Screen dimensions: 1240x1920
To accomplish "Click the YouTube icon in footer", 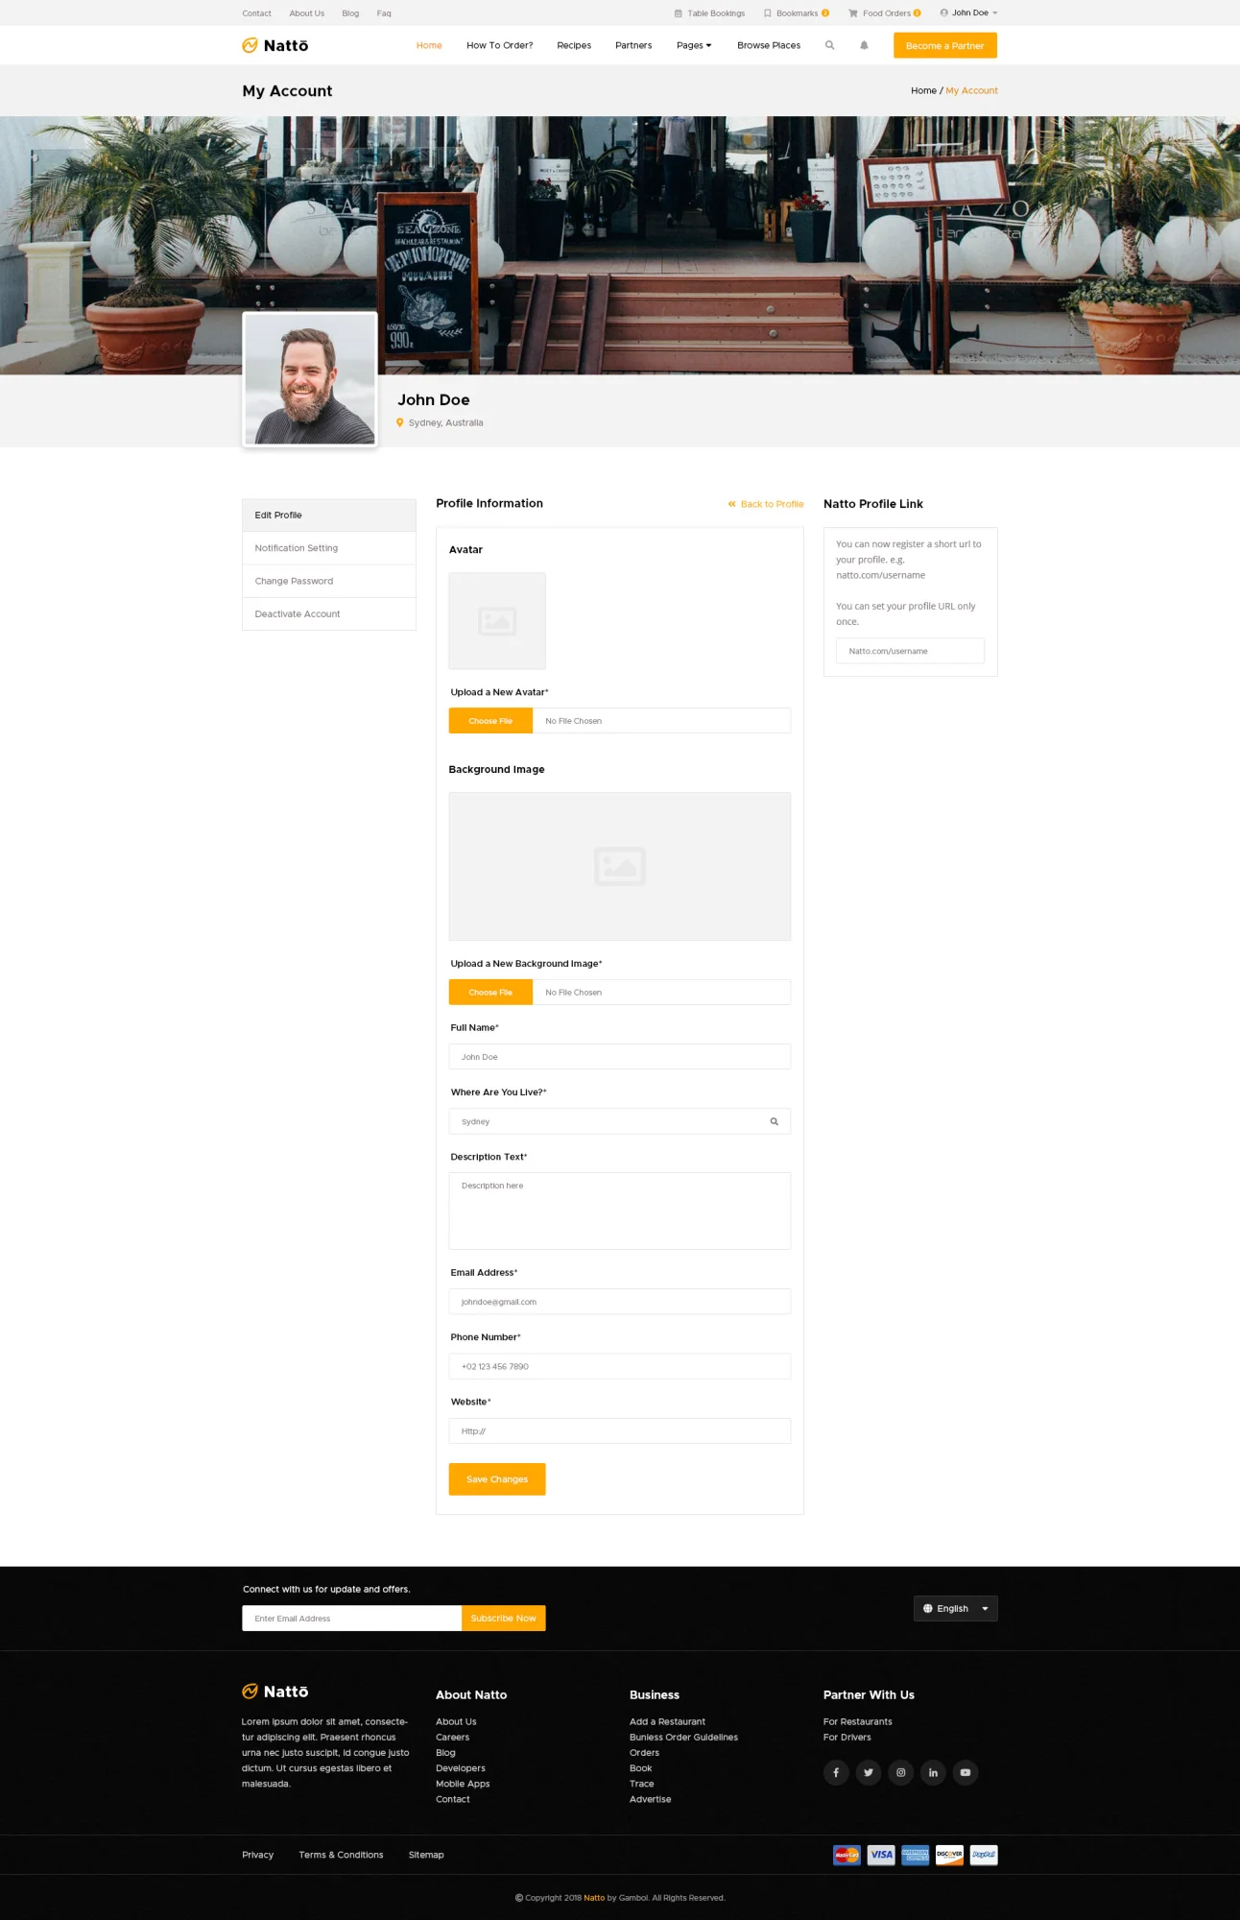I will tap(966, 1772).
